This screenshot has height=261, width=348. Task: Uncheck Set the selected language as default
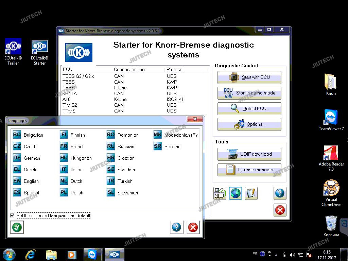pyautogui.click(x=13, y=215)
